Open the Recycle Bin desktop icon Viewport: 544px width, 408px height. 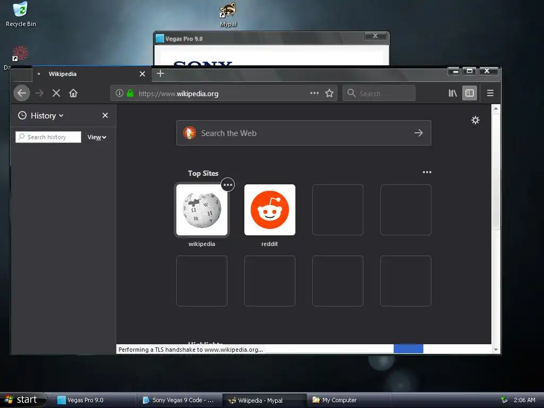[x=21, y=14]
